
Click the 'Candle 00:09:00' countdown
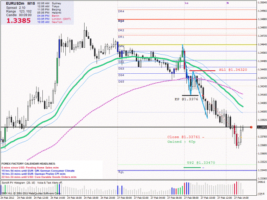(19, 15)
